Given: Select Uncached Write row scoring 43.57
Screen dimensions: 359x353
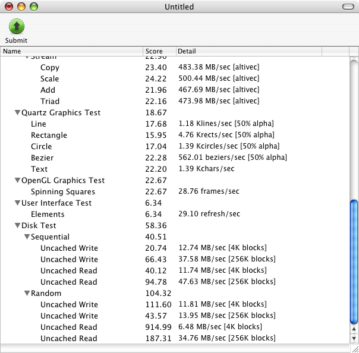Looking at the screenshot, I should (x=175, y=316).
